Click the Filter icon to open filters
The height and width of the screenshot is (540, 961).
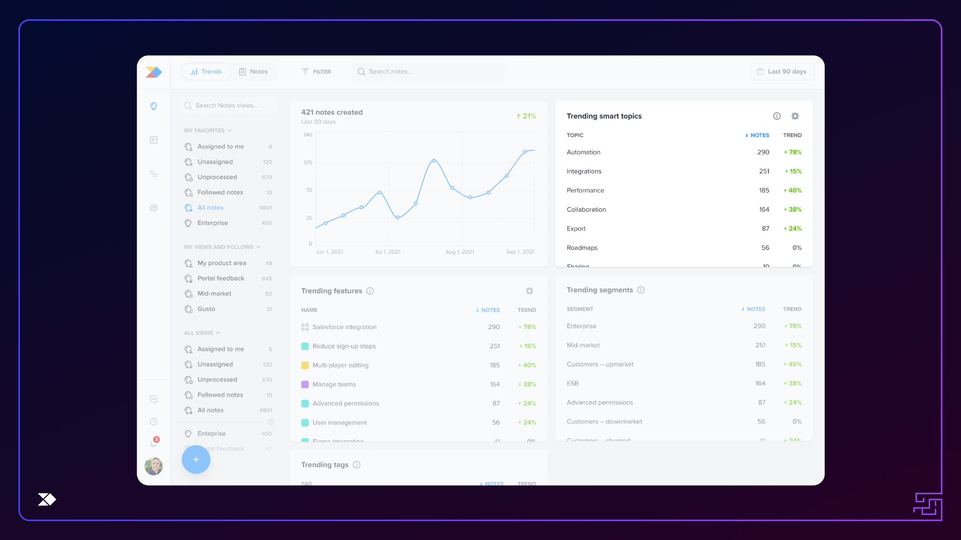coord(306,71)
